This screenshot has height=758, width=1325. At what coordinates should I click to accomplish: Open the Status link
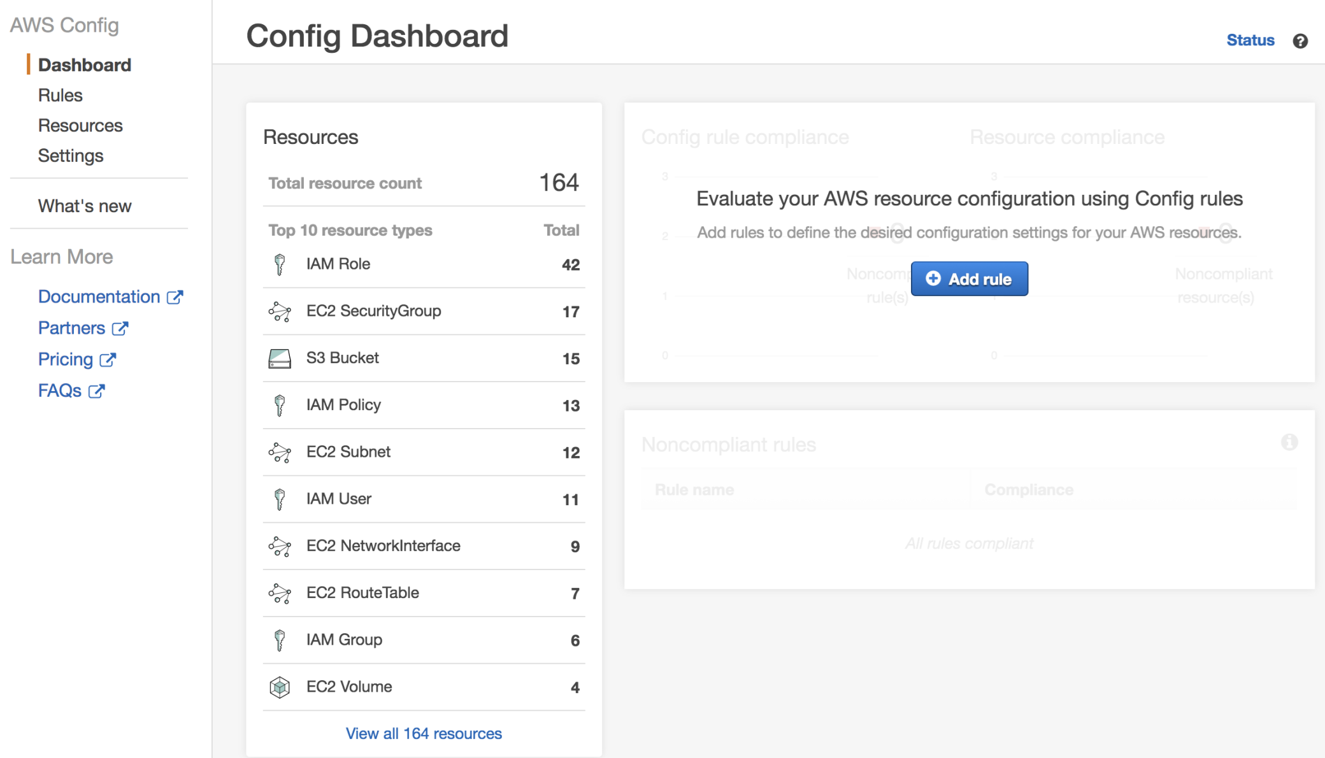pyautogui.click(x=1250, y=40)
